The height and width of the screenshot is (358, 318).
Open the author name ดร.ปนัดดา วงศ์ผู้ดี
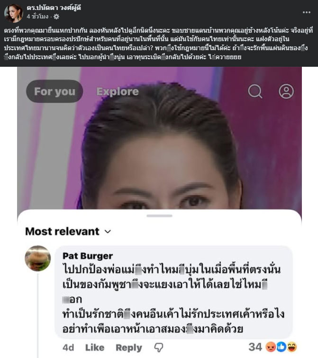coord(54,8)
